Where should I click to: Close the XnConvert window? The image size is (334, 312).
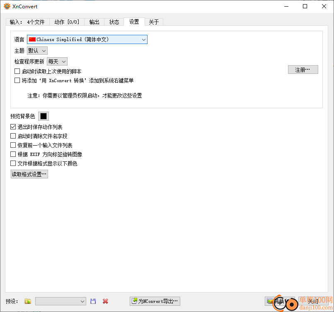point(324,6)
